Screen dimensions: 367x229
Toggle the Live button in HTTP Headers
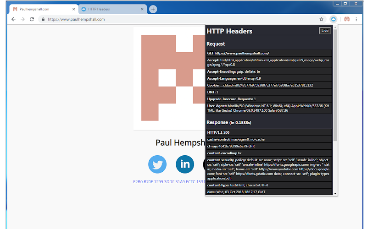tap(325, 31)
